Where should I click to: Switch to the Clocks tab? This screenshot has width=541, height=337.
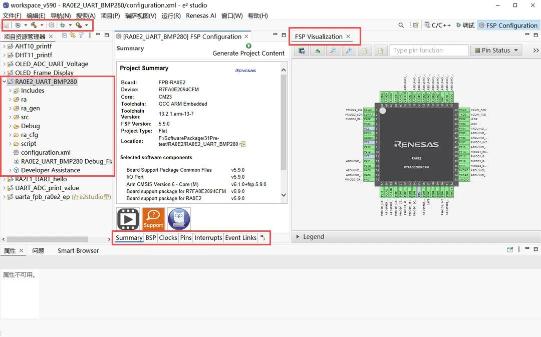point(168,238)
